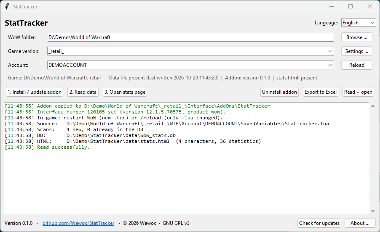Click the Read + open button
This screenshot has width=380, height=232.
[358, 92]
